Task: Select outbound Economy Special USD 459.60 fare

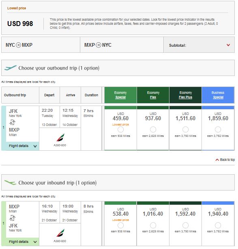Action: (x=120, y=130)
